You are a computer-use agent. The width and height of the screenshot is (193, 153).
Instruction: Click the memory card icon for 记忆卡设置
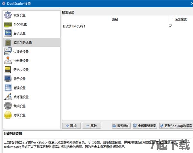[x=8, y=70]
